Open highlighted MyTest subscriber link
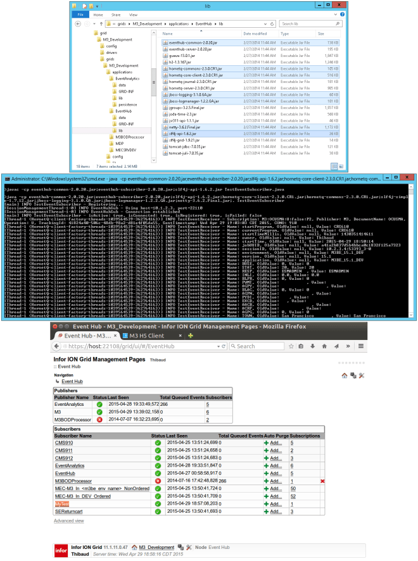This screenshot has height=561, width=418. (x=62, y=504)
